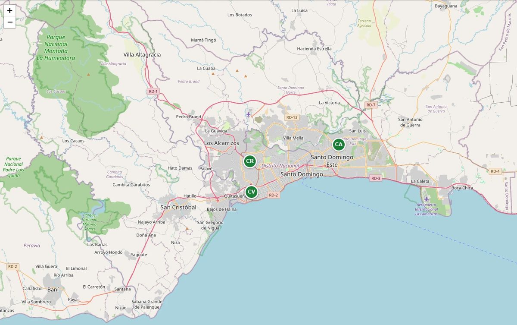Click the 'San Luis' label
The image size is (517, 325).
point(357,131)
